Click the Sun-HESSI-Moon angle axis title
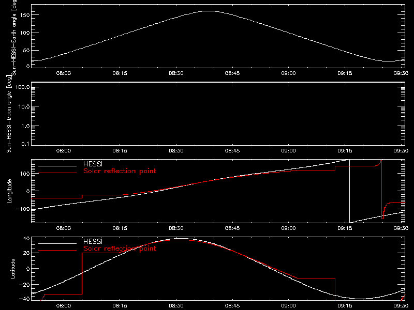 click(x=9, y=114)
